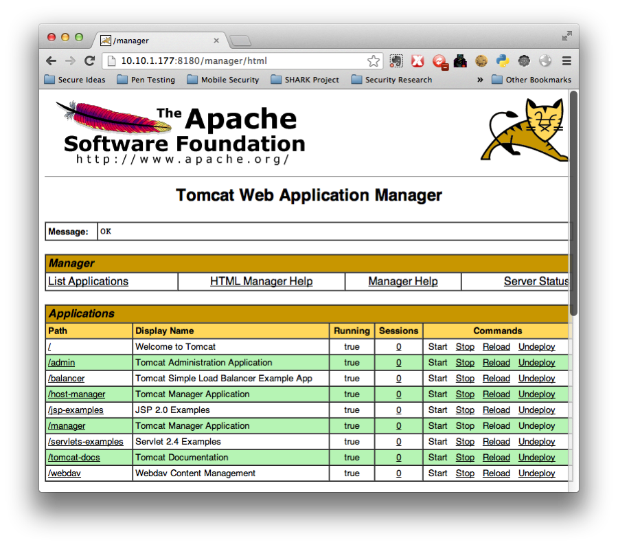Click the vertical page scrollbar

(573, 203)
